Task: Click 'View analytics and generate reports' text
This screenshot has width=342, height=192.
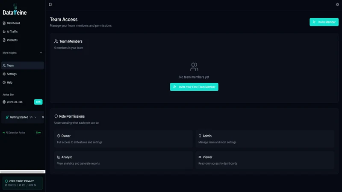Action: click(78, 163)
